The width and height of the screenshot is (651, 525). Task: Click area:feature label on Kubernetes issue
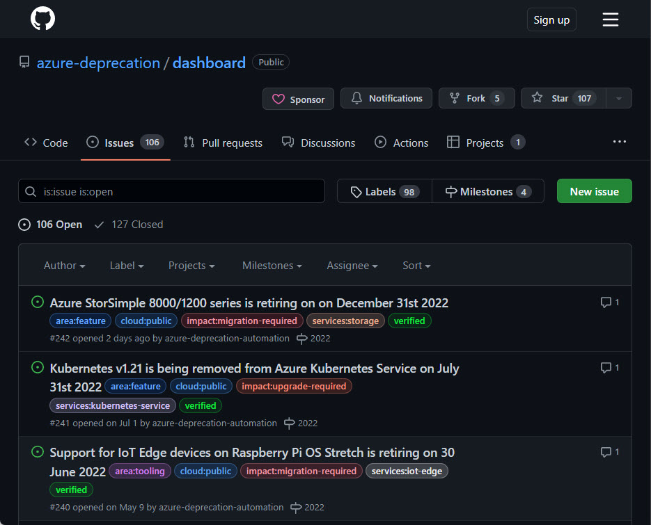click(136, 387)
